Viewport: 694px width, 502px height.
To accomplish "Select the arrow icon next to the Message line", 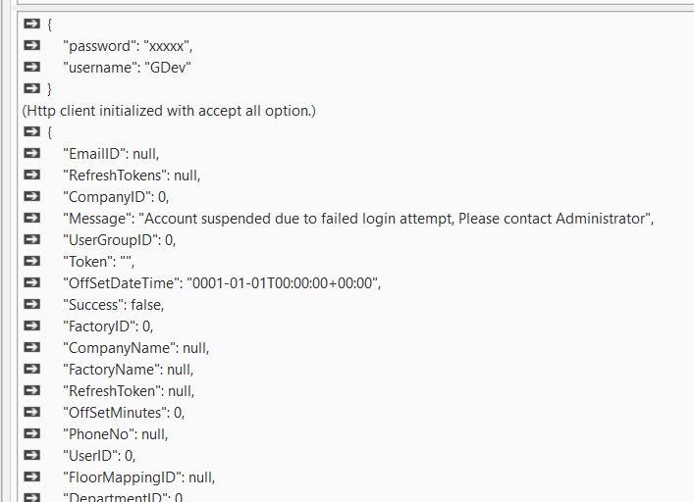I will pyautogui.click(x=31, y=218).
